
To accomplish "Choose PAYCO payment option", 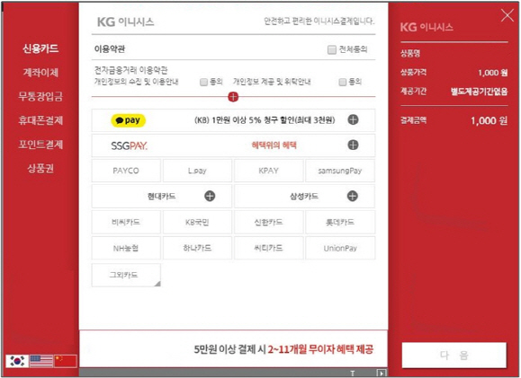I will (x=126, y=171).
